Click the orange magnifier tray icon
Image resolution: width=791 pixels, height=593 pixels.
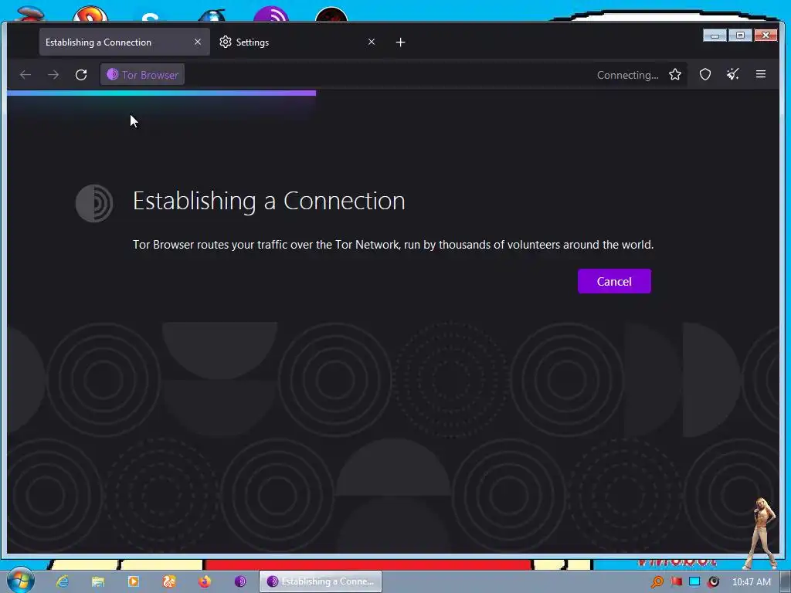657,582
